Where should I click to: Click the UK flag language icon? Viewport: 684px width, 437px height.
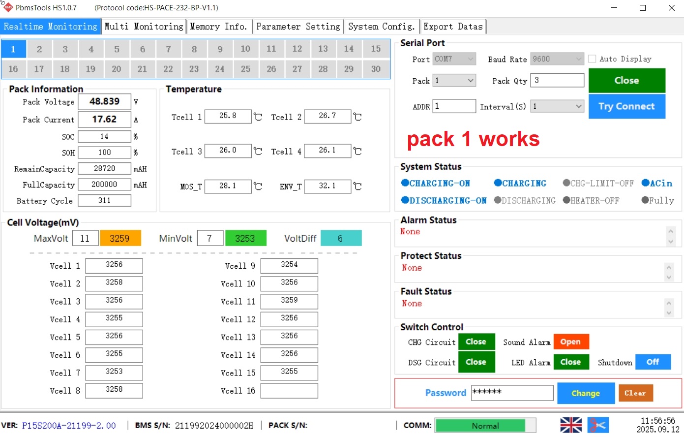(x=571, y=425)
